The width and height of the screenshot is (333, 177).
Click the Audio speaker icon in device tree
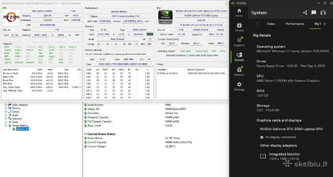coord(10,115)
